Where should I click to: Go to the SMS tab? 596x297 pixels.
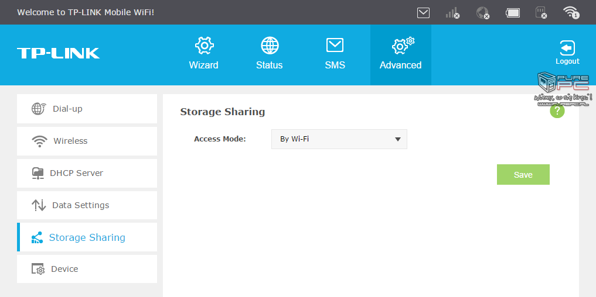335,54
